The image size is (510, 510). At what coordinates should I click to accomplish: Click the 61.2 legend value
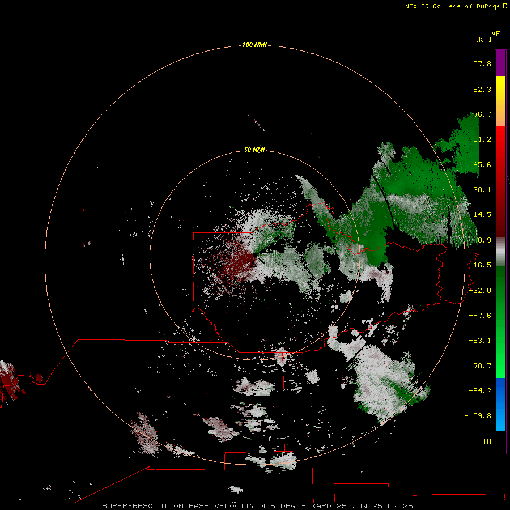pyautogui.click(x=482, y=139)
